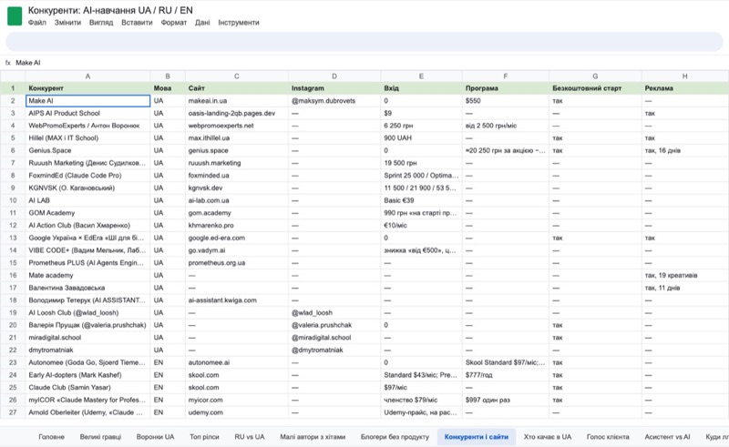Screen dimensions: 729x447
Task: Switch to the Асистент vs AI sheet tab
Action: coord(667,437)
